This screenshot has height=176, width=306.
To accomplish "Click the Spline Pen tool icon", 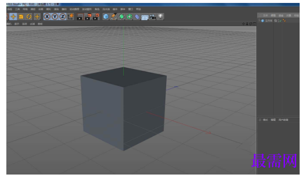I will pos(113,17).
